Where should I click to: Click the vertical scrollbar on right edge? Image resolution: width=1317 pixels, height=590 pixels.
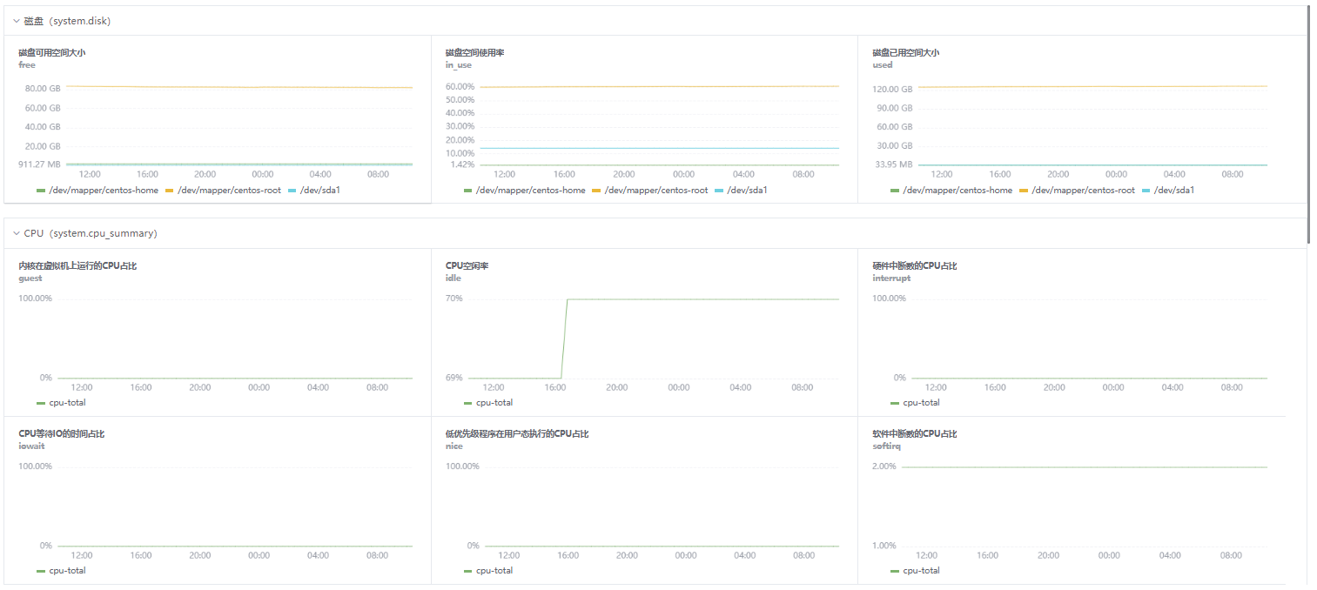pos(1308,122)
